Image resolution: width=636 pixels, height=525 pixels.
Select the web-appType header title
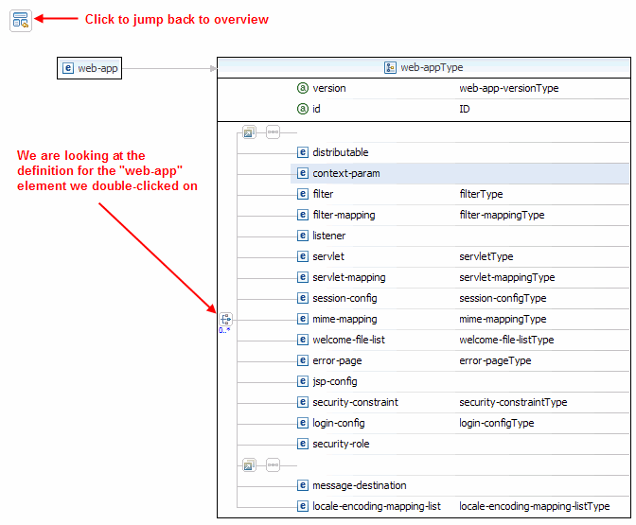pyautogui.click(x=432, y=67)
